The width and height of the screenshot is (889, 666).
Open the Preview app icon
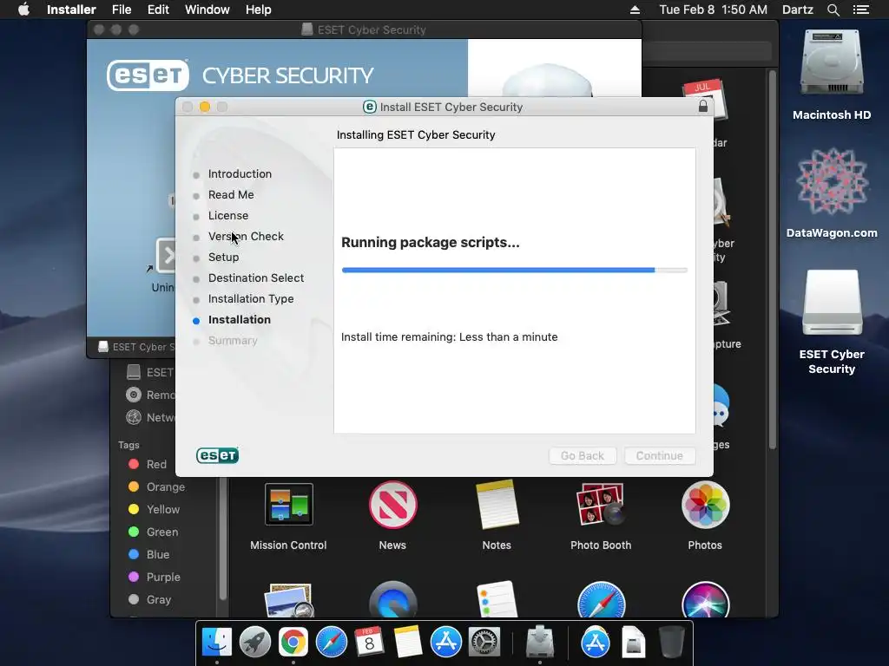point(288,600)
